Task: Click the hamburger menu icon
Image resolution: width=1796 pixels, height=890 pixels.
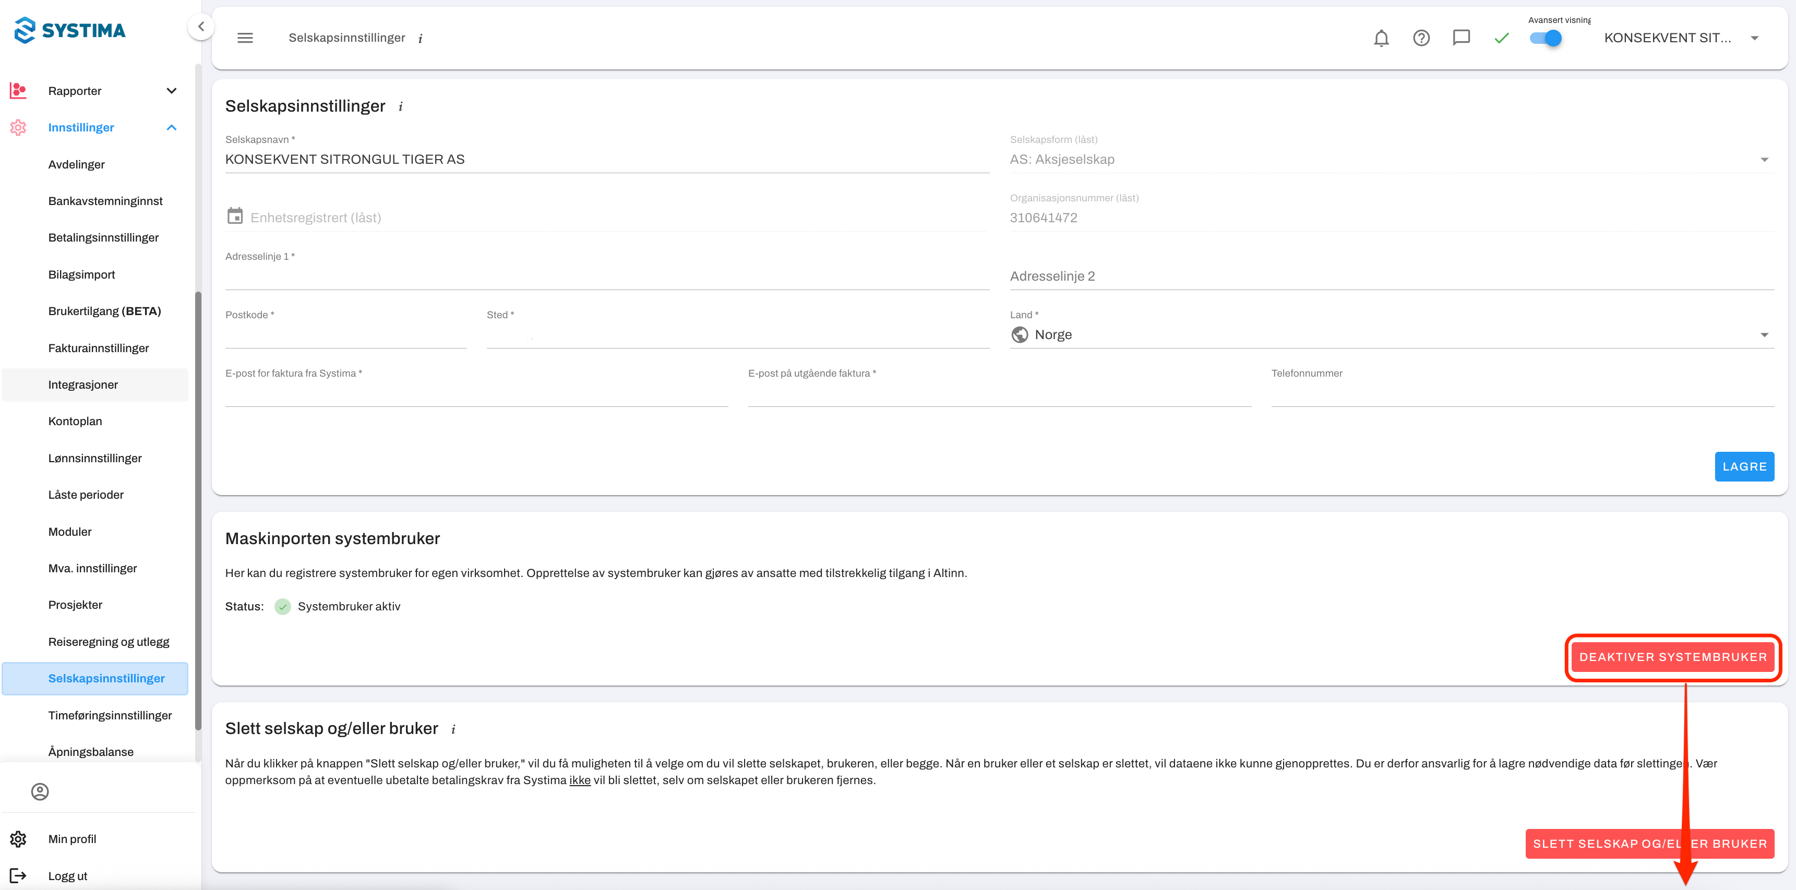Action: point(245,38)
